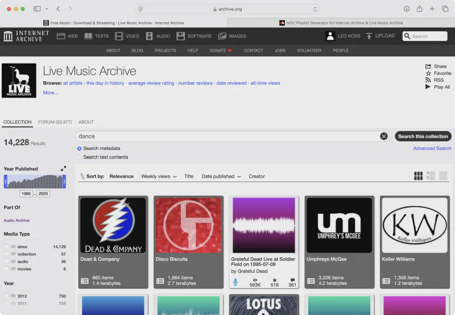Switch to the Forum tab

point(55,122)
